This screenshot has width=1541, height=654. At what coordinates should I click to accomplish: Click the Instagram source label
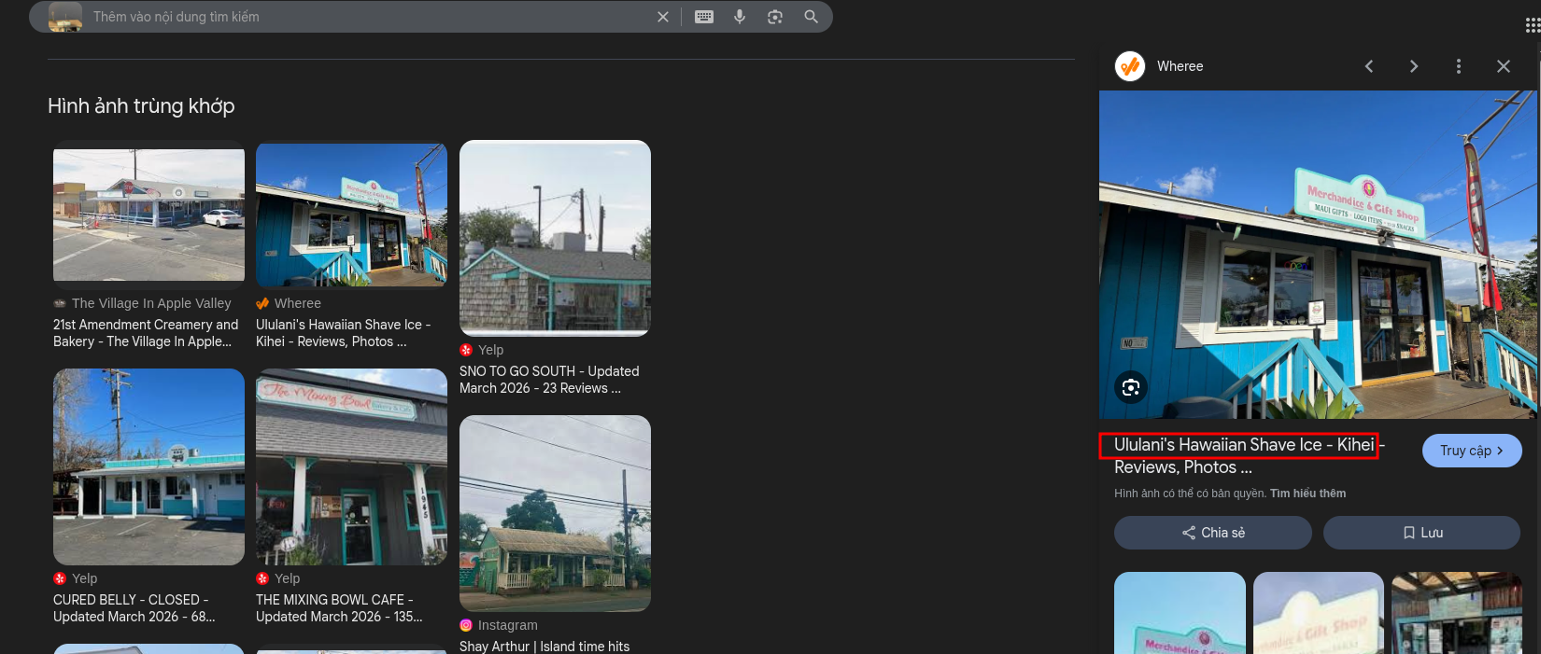point(507,625)
